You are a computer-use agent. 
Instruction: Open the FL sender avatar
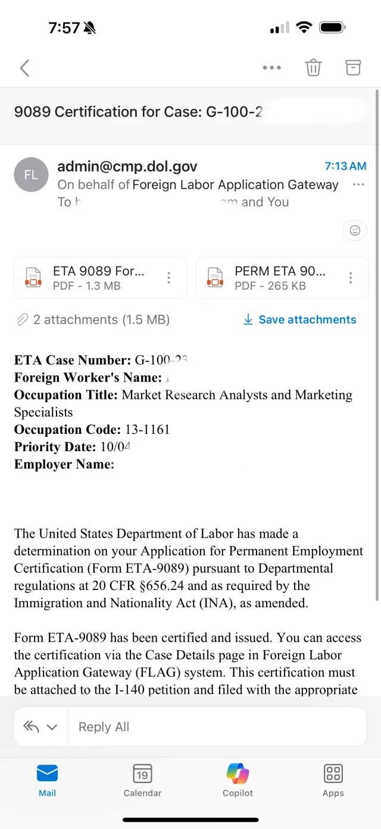coord(31,175)
